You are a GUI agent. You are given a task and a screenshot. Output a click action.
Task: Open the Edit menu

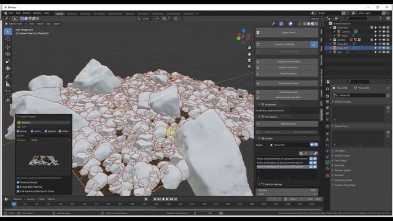pyautogui.click(x=18, y=14)
